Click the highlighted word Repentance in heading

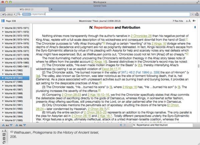coord(104,27)
